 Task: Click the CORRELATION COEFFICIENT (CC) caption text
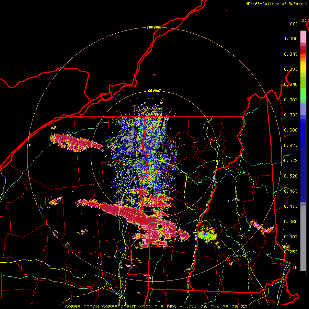108,307
